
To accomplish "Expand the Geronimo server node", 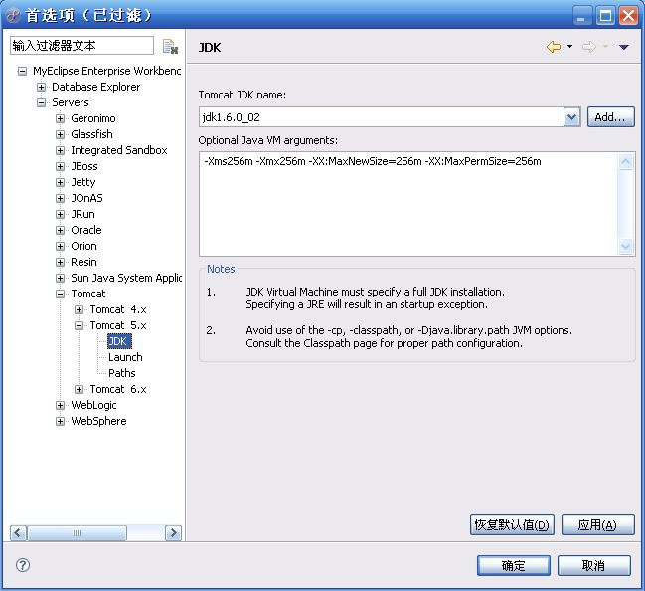I will pyautogui.click(x=60, y=118).
